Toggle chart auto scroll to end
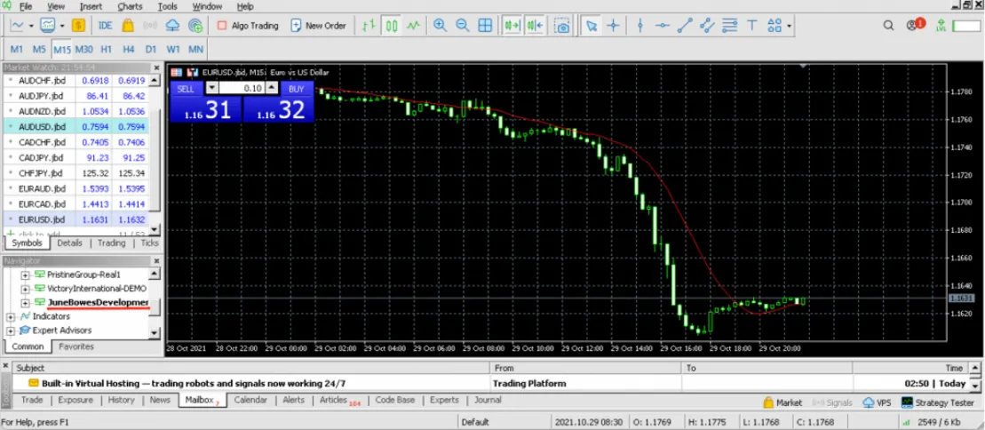 pos(512,26)
